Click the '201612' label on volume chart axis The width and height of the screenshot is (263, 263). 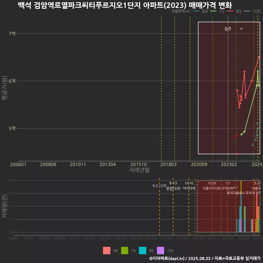coord(151,238)
